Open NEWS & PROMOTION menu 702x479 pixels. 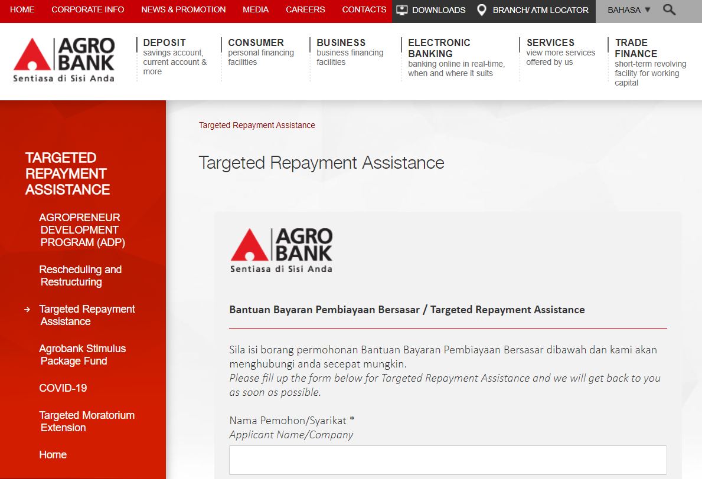click(x=184, y=9)
